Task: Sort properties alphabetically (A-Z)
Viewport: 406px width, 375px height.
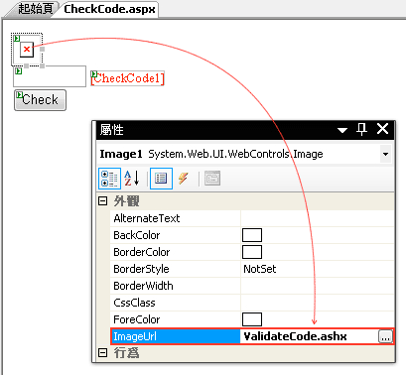Action: point(132,179)
